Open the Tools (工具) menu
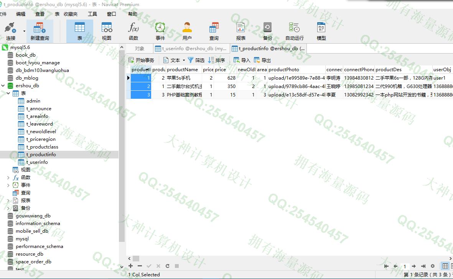 coord(92,14)
